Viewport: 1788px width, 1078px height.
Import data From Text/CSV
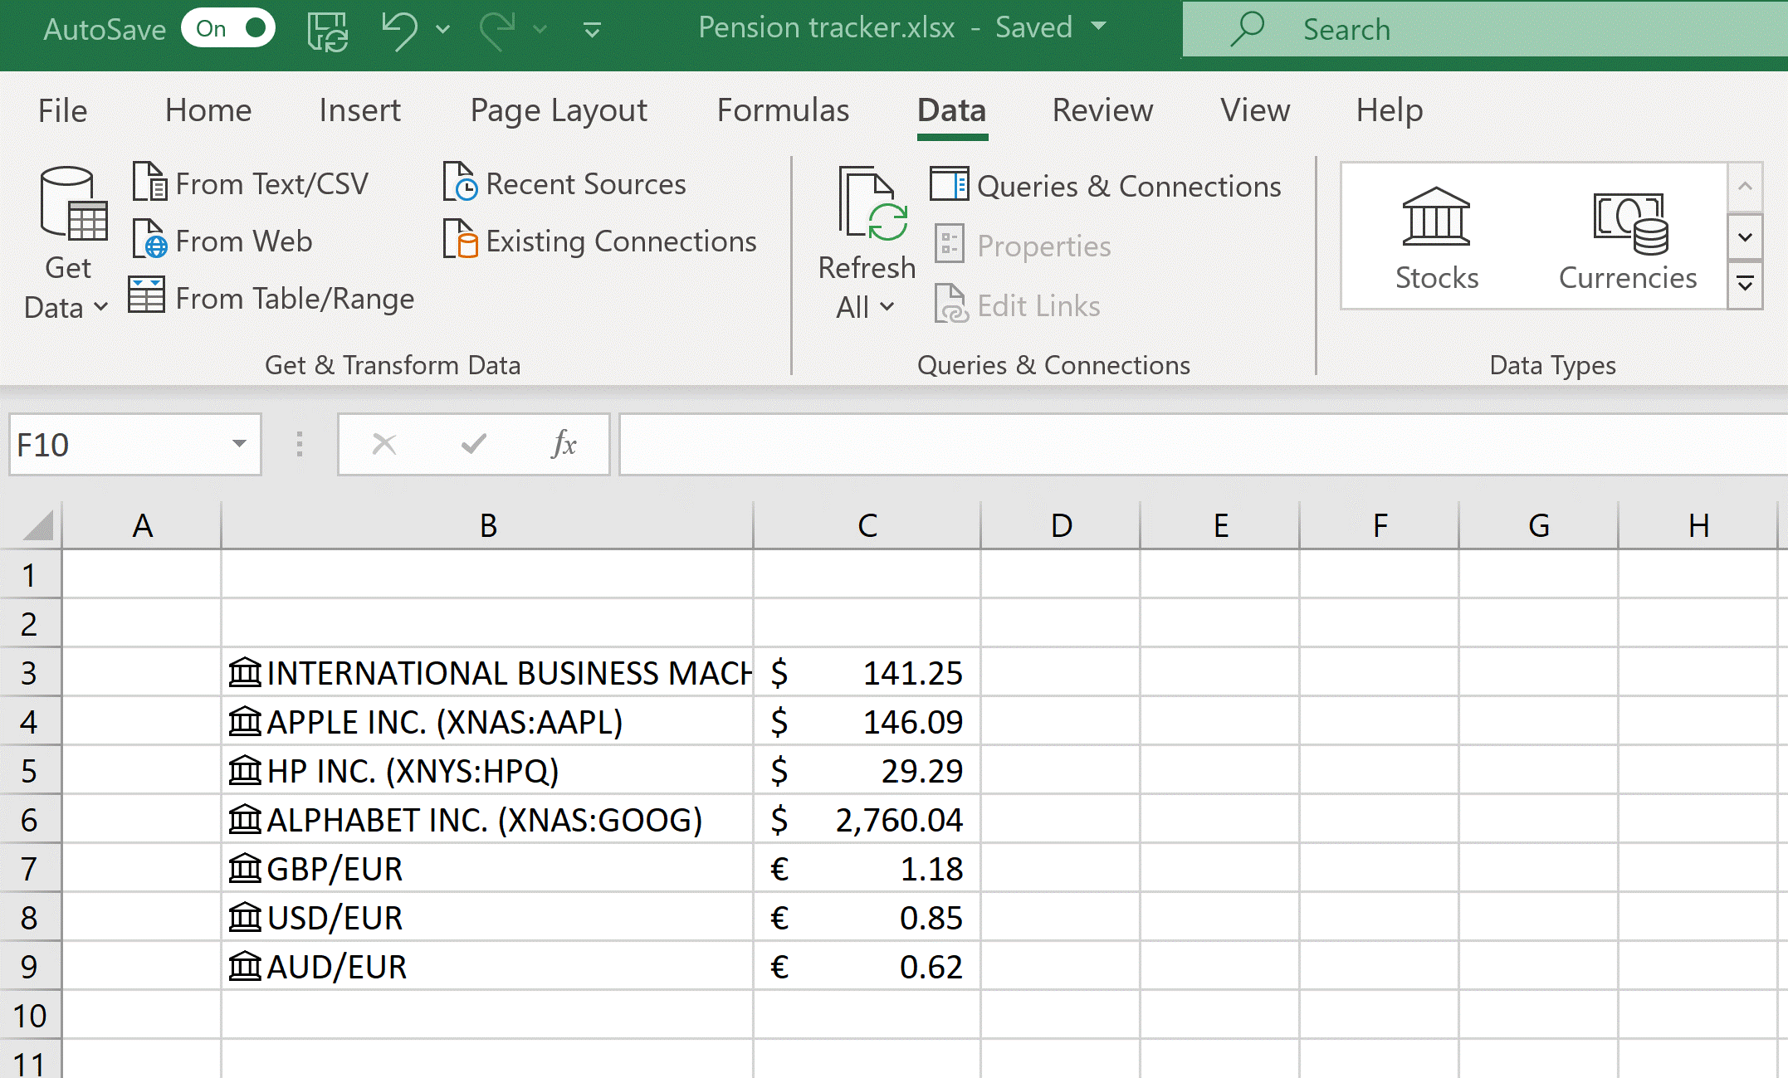[251, 183]
